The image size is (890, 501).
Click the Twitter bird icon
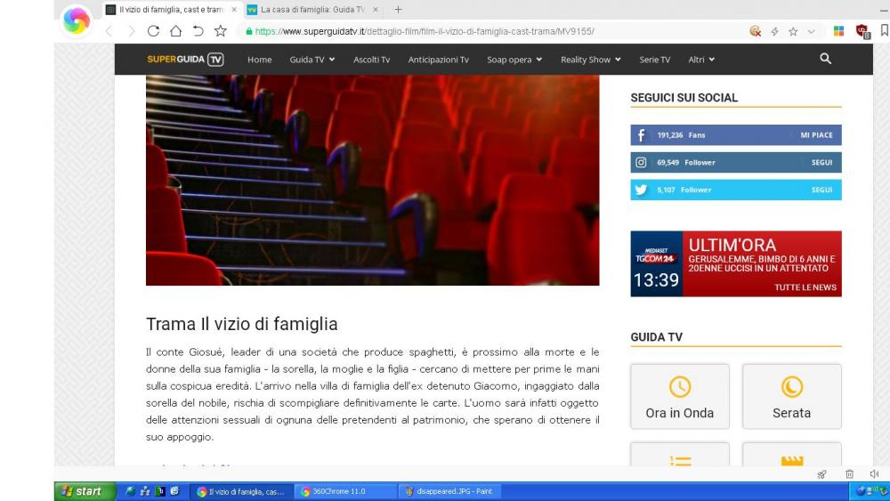pos(641,190)
